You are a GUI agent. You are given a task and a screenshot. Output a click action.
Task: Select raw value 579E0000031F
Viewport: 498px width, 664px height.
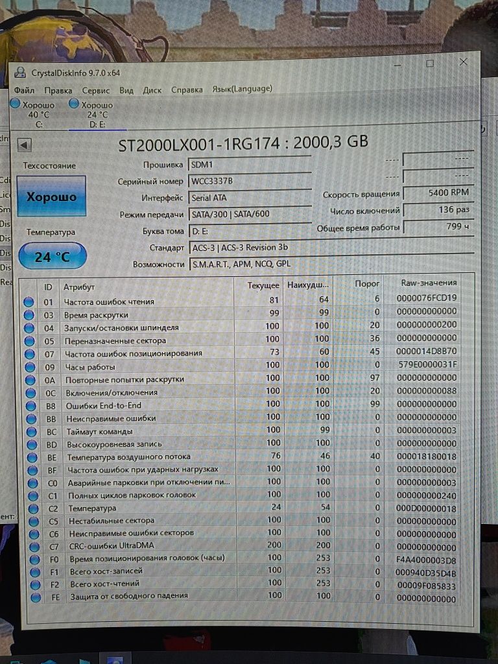[x=427, y=364]
